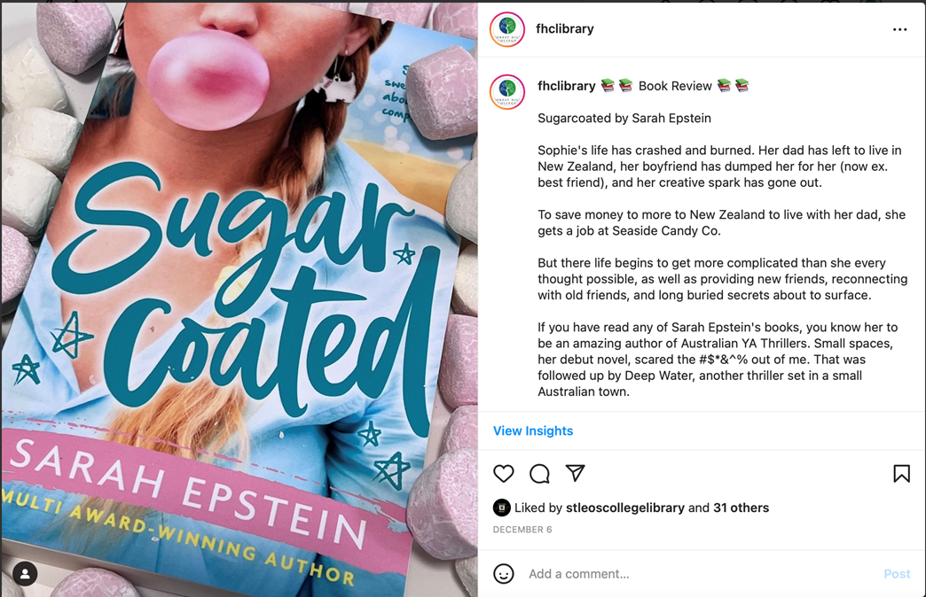Save the post with the bookmark icon

pos(901,474)
